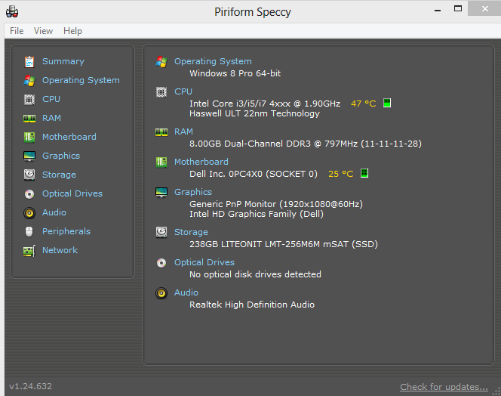501x396 pixels.
Task: Click the RAM icon in summary panel
Action: point(161,132)
